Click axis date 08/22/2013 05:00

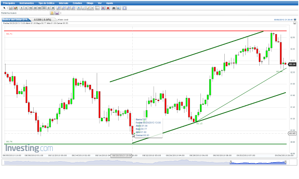pos(151,155)
